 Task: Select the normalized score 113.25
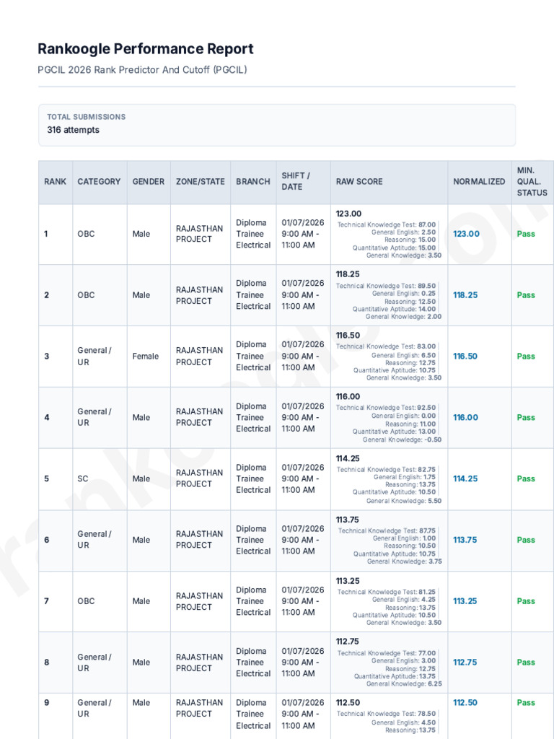click(465, 601)
